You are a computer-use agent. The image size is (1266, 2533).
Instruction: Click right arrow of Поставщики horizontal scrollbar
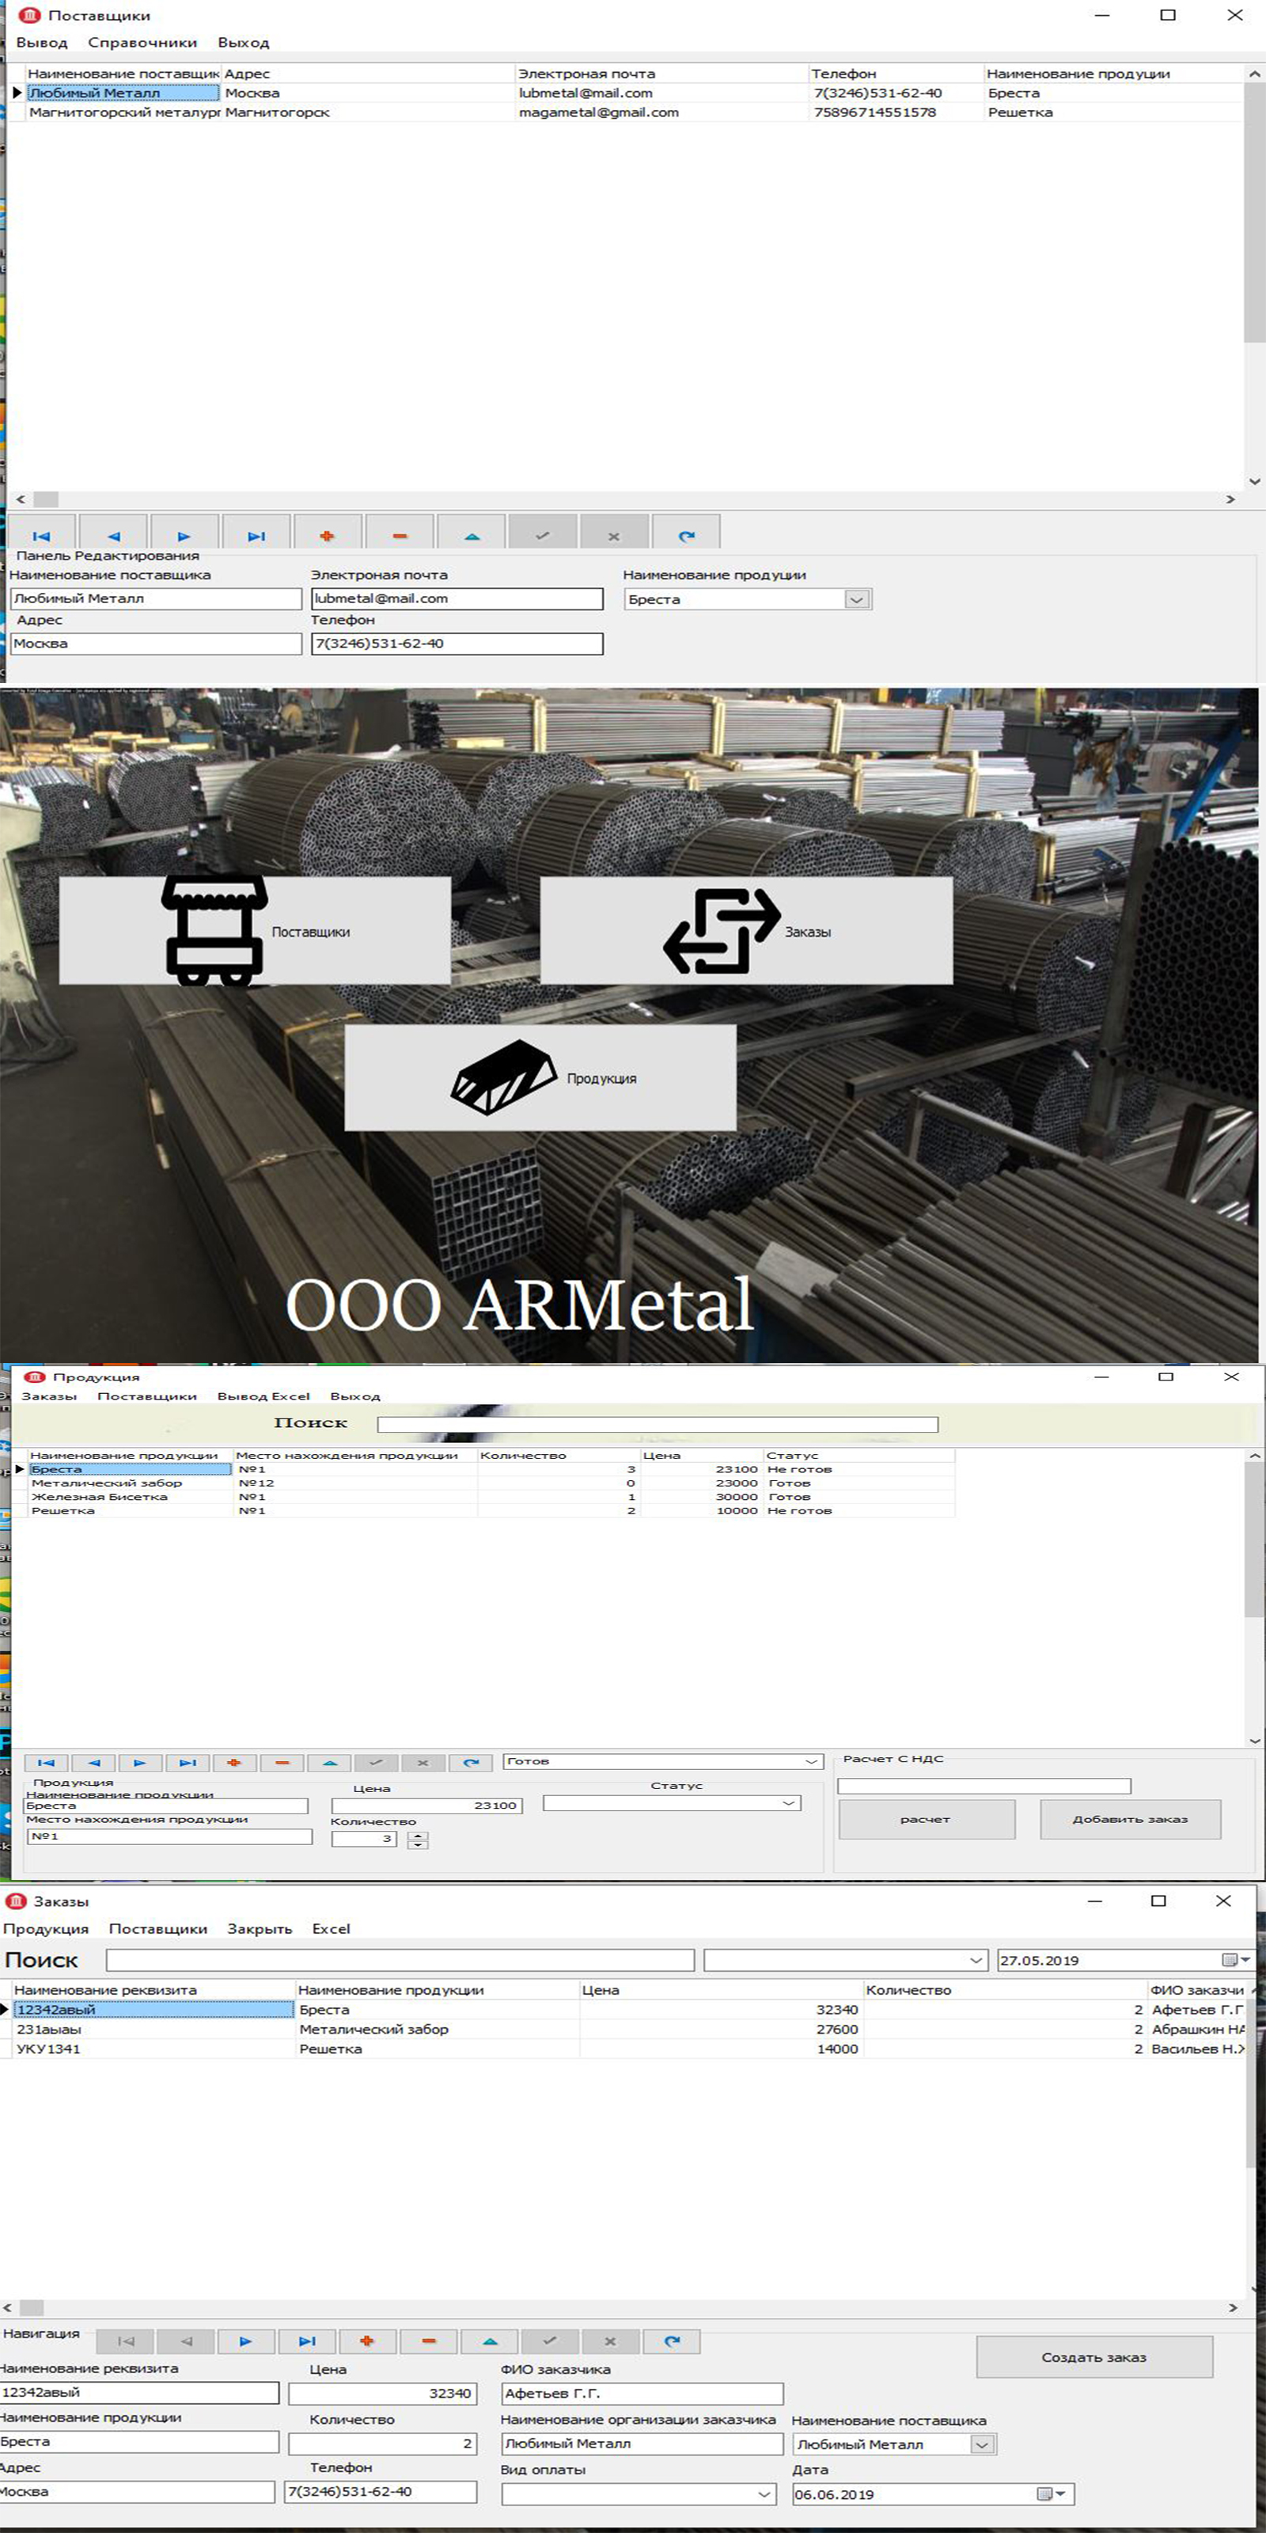pyautogui.click(x=1230, y=499)
